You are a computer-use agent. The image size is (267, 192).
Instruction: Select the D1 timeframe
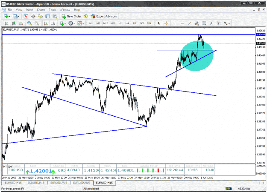135,23
